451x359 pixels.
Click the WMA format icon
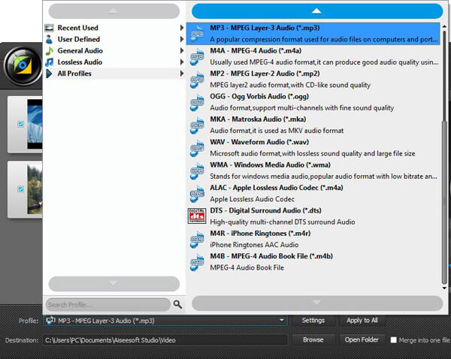click(x=197, y=170)
